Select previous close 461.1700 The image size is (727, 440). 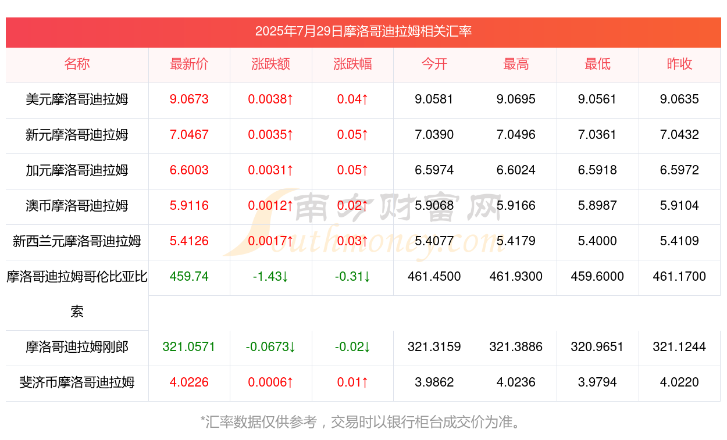pos(679,277)
